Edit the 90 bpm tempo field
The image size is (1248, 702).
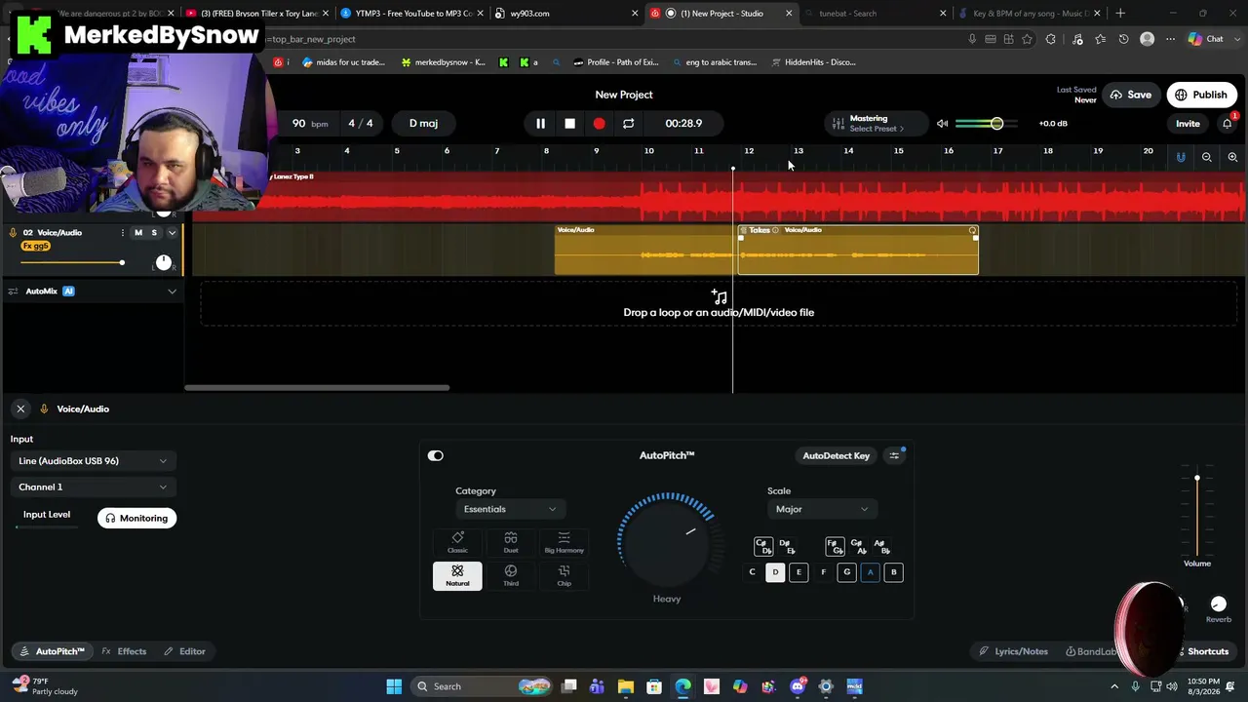coord(310,124)
